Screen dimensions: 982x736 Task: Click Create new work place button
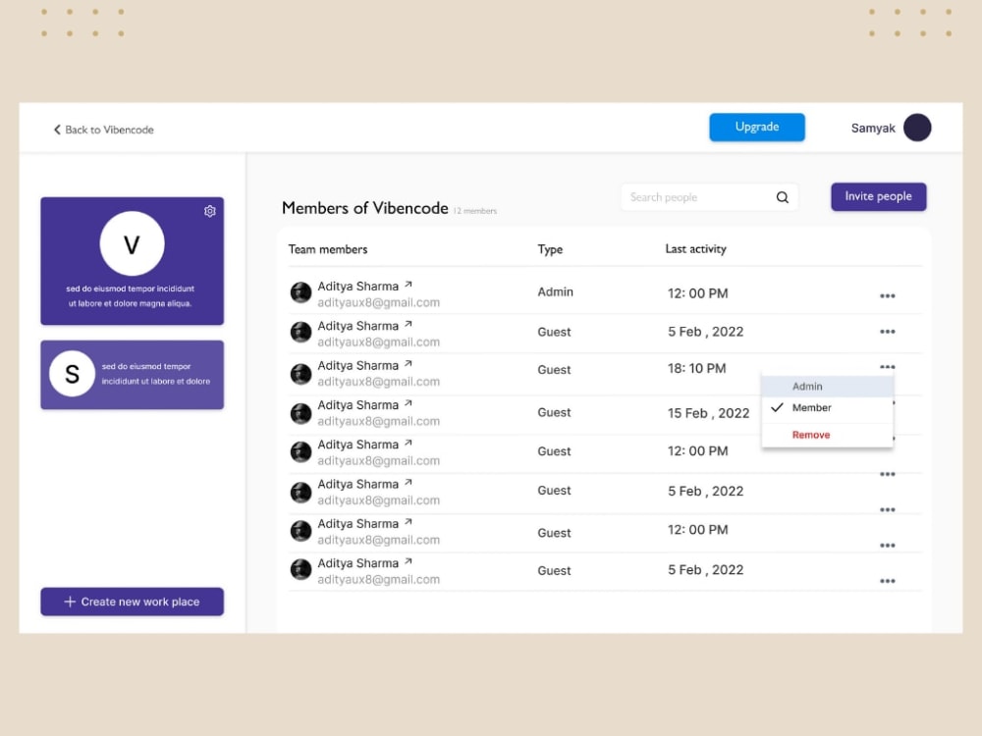133,602
